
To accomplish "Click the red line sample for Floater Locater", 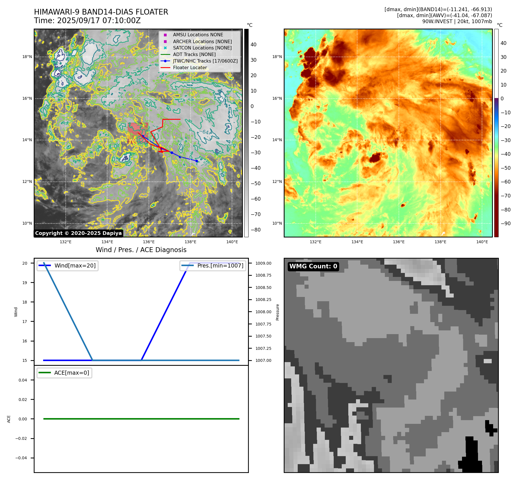I will point(165,68).
